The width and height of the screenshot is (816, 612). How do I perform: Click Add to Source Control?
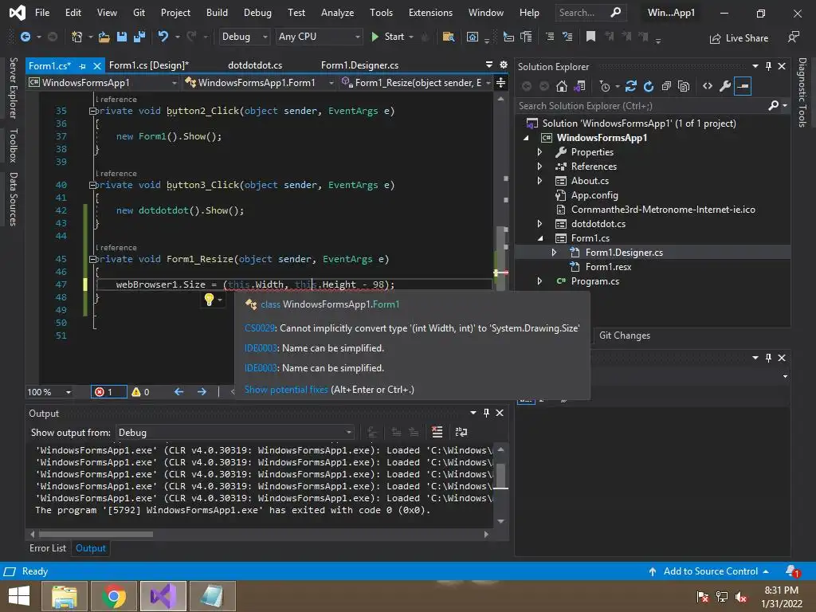click(x=708, y=571)
